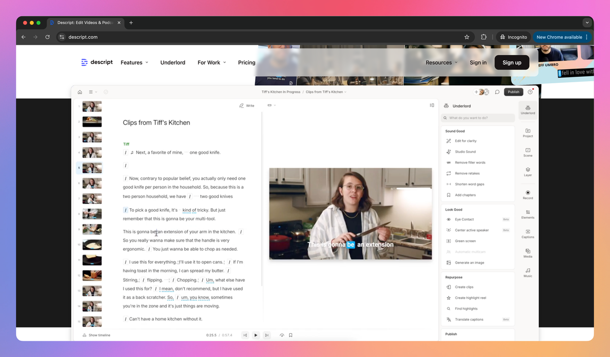This screenshot has height=357, width=610.
Task: Open the Scene panel icon
Action: pyautogui.click(x=528, y=152)
